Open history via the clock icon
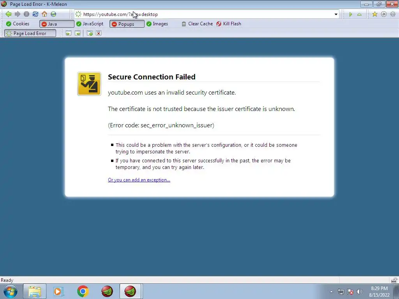This screenshot has width=399, height=299. 384,14
